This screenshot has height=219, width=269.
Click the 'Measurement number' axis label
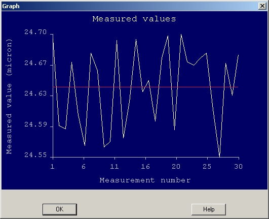(145, 180)
